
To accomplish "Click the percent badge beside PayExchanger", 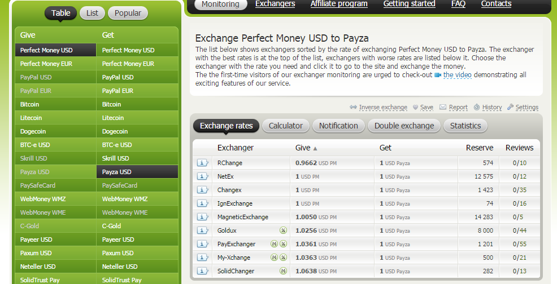I will coord(283,244).
